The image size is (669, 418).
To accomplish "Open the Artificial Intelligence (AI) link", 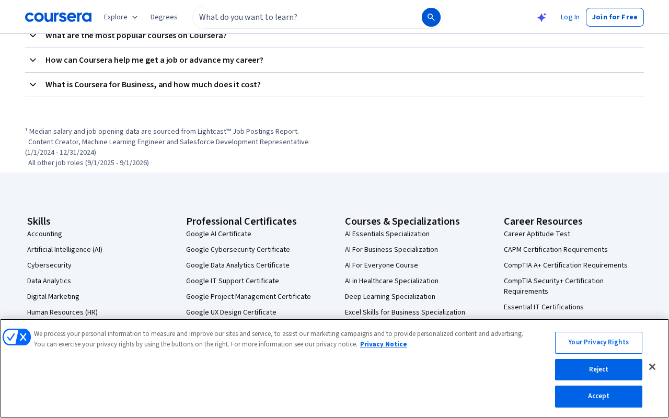I will click(65, 249).
